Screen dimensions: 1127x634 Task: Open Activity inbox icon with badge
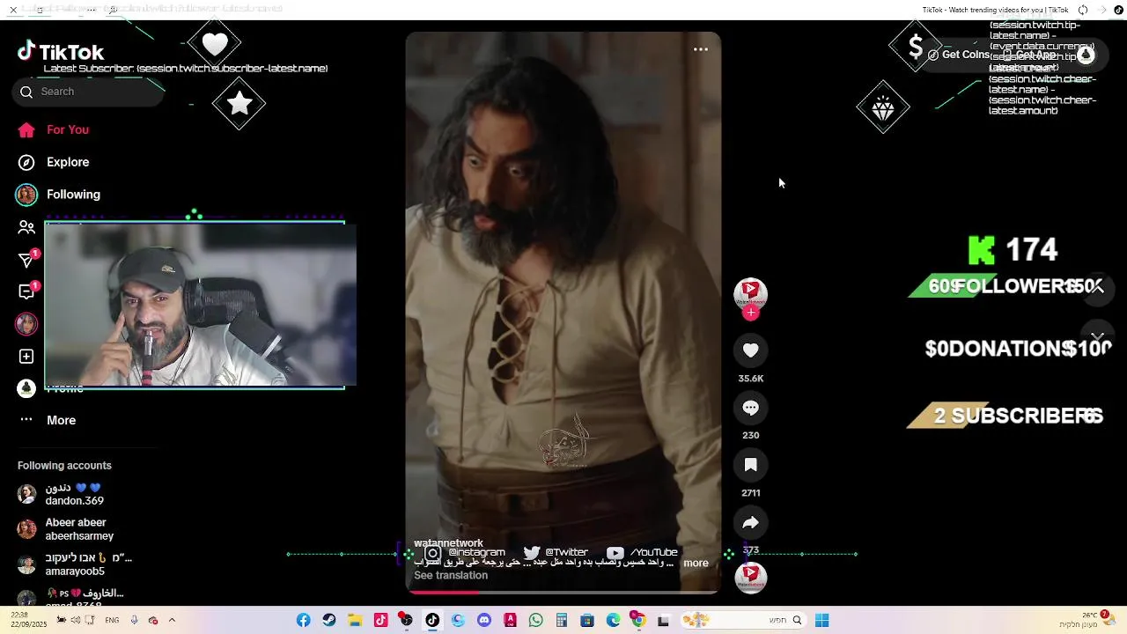click(x=26, y=291)
